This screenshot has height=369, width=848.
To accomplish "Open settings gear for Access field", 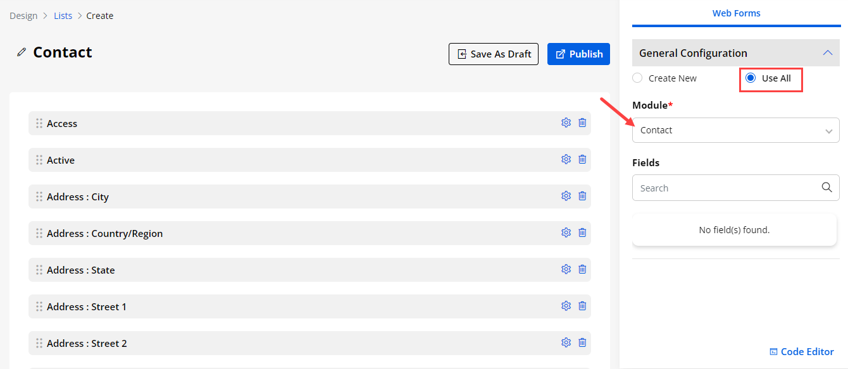I will click(566, 123).
